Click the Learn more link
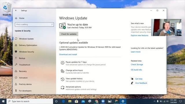This screenshot has width=185, height=104. (136, 52)
